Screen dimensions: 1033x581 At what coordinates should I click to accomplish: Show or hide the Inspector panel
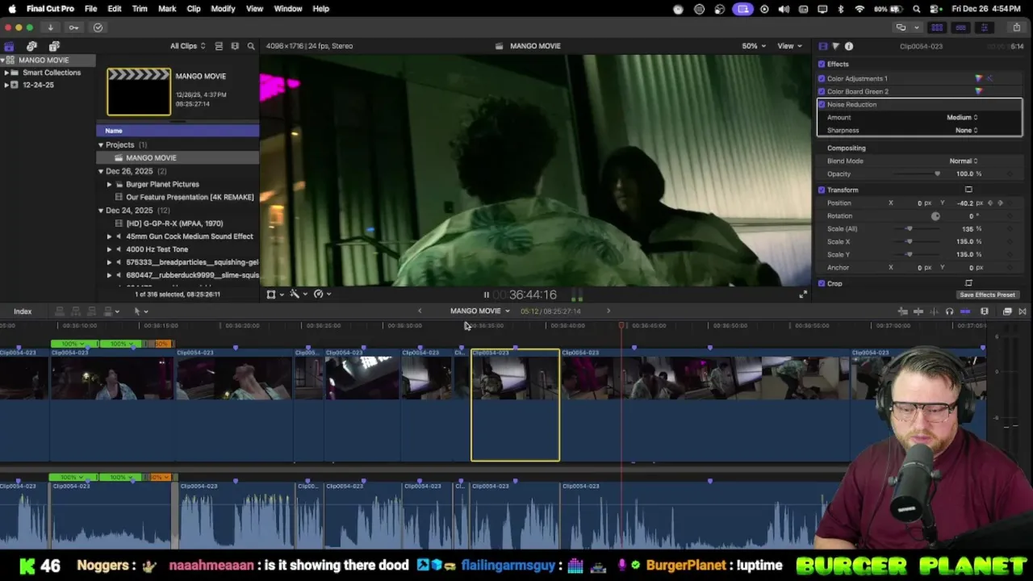(984, 27)
